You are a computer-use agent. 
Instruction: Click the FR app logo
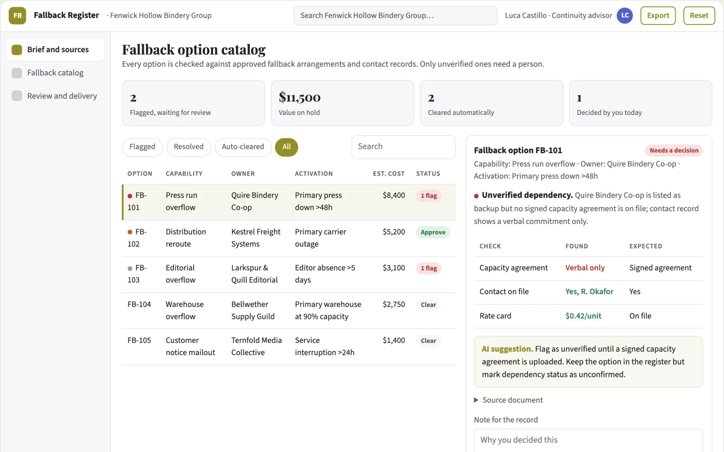[17, 15]
